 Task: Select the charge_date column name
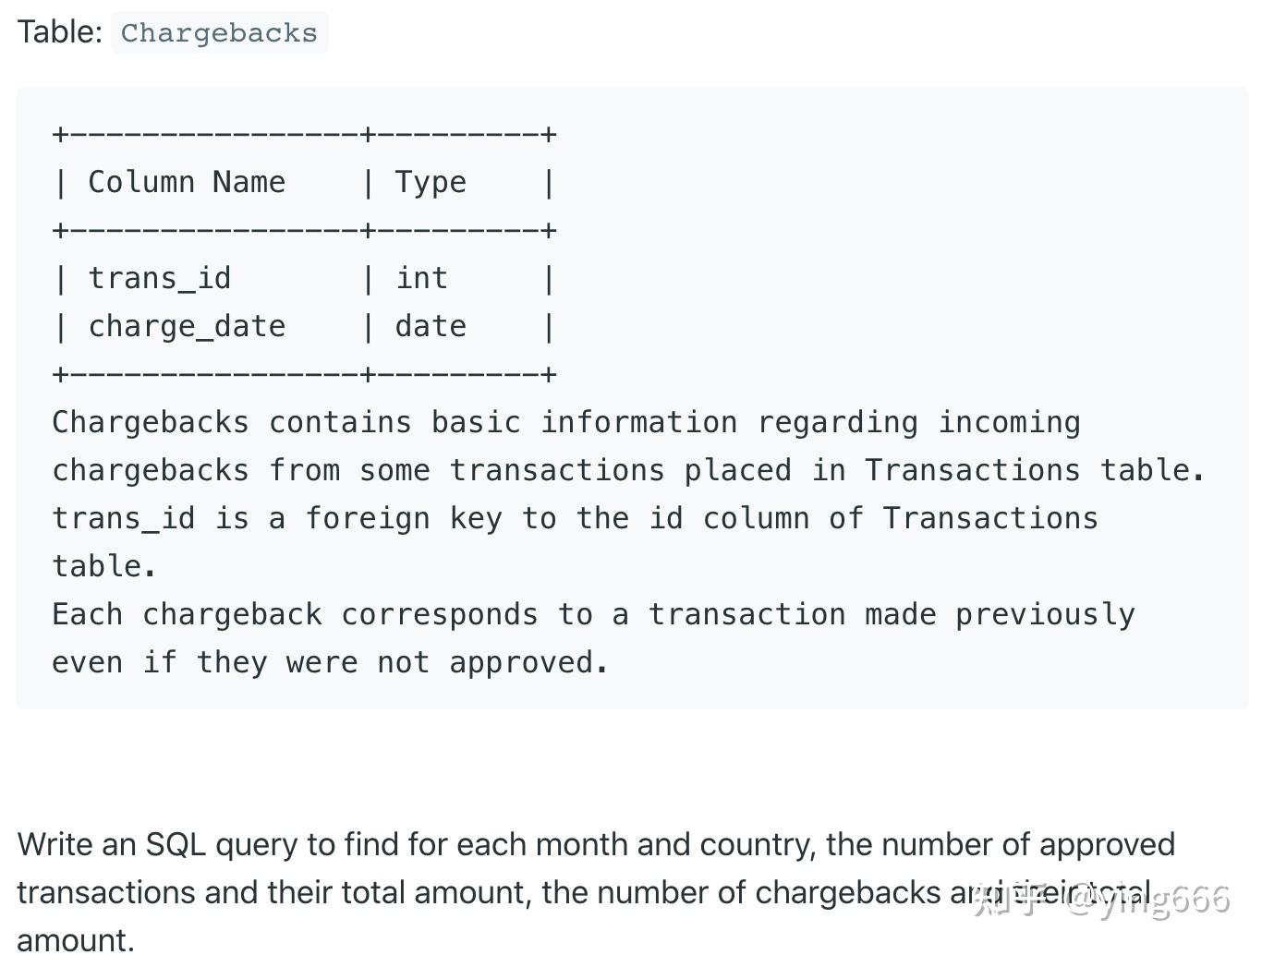(187, 326)
